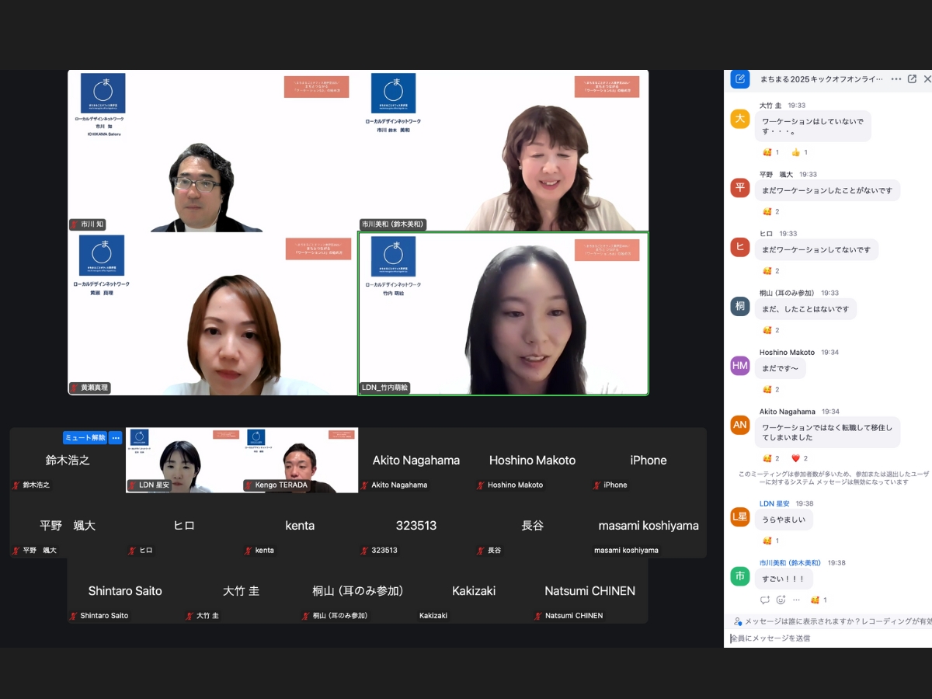
Task: Click the ミュート解除 unmute button
Action: pos(85,437)
